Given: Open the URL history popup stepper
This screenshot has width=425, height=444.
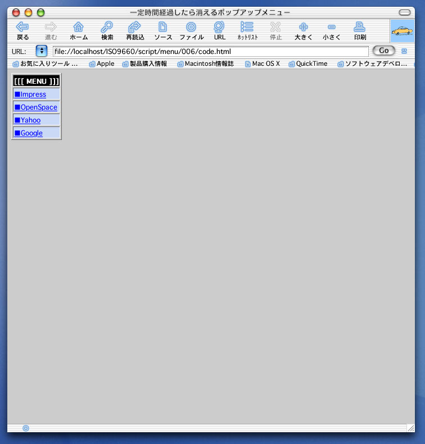Looking at the screenshot, I should point(42,51).
